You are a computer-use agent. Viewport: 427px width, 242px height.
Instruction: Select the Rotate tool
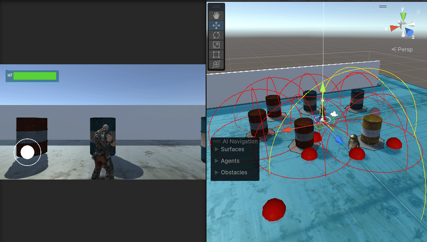[216, 35]
